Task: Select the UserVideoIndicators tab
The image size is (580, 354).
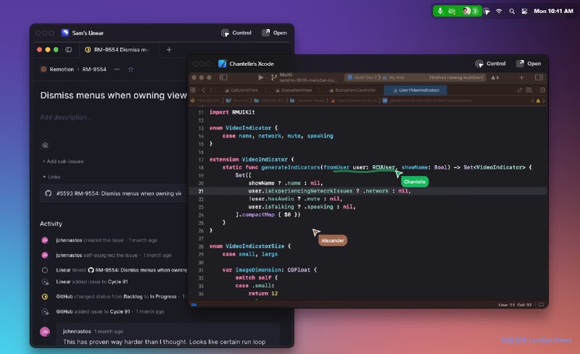Action: pyautogui.click(x=415, y=90)
